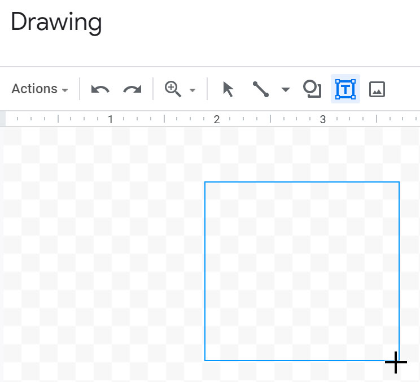The image size is (420, 382).
Task: Open the Actions menu
Action: pos(40,89)
